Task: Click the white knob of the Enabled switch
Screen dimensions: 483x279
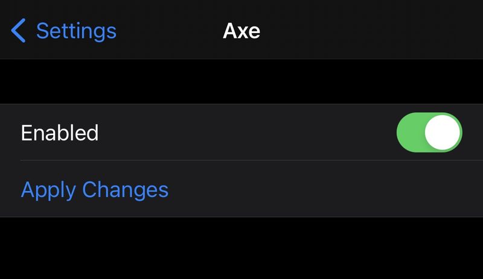Action: coord(443,133)
